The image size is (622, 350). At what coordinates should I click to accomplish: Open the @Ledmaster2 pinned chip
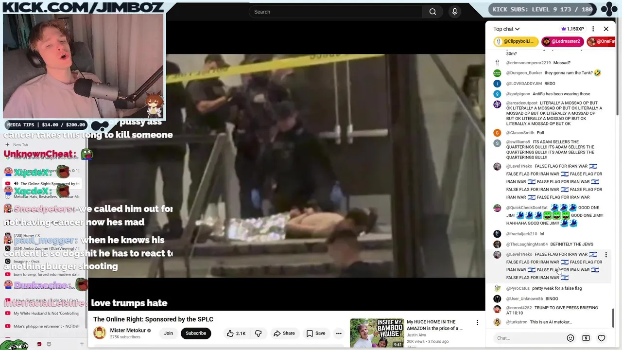point(562,41)
